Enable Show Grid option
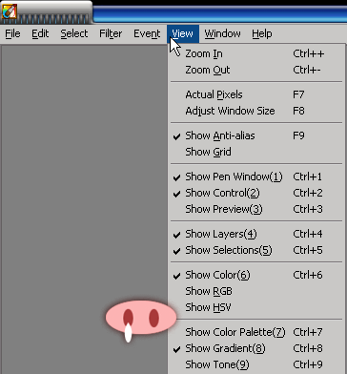 (256, 152)
